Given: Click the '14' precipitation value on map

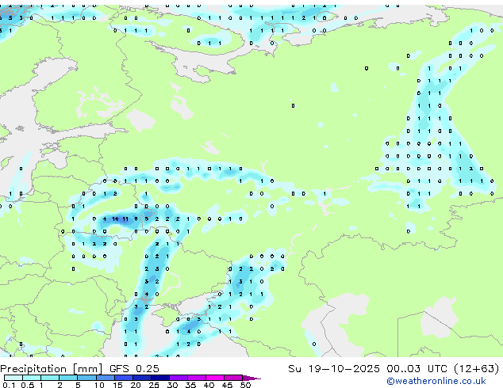Looking at the screenshot, I should pyautogui.click(x=115, y=219).
